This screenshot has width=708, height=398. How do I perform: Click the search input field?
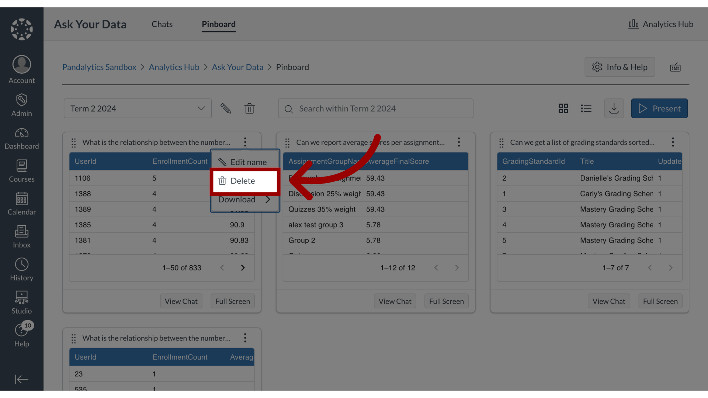pyautogui.click(x=375, y=108)
